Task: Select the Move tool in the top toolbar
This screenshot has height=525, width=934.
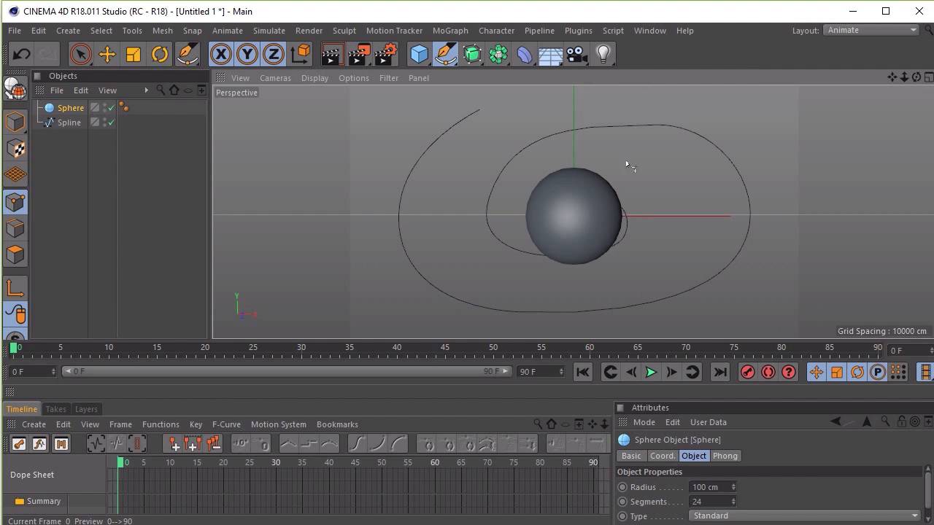Action: click(107, 55)
